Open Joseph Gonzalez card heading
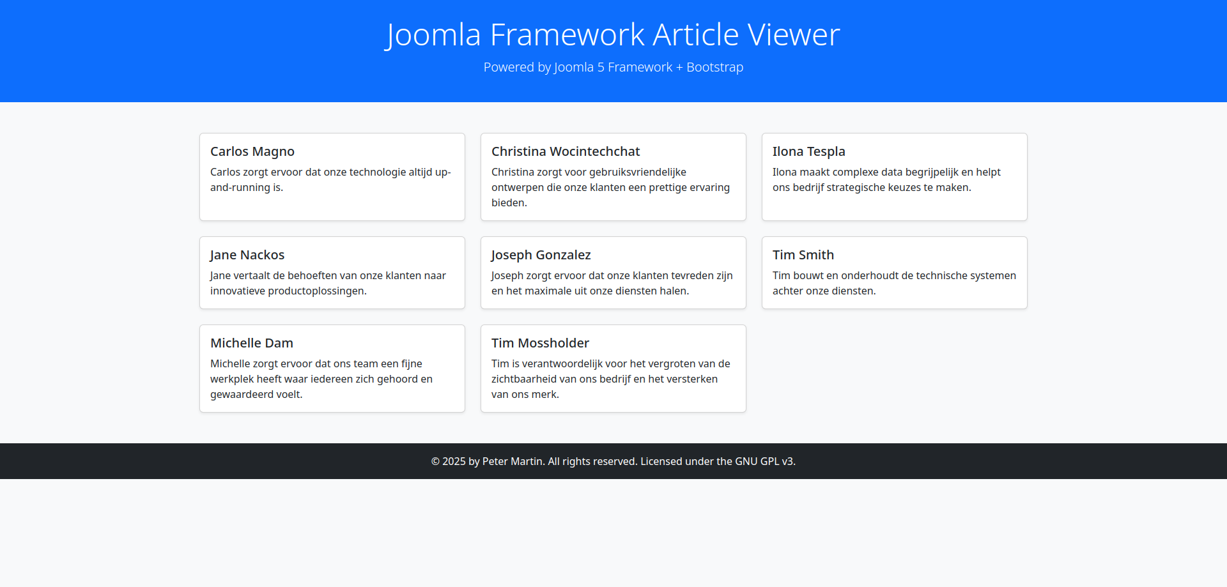 (541, 255)
